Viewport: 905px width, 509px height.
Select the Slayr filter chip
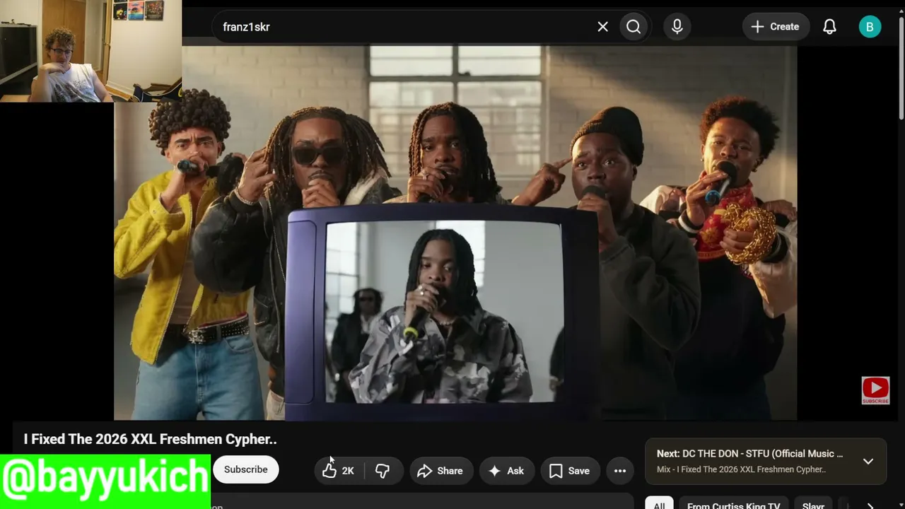(813, 505)
